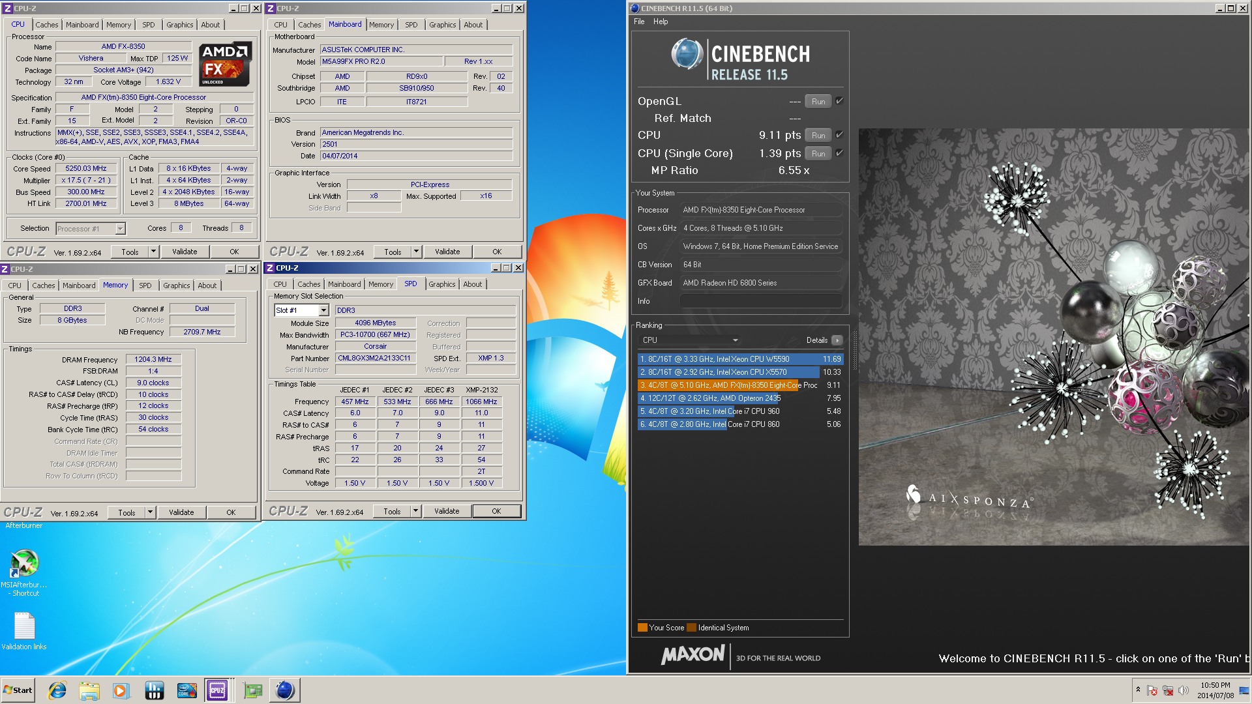Switch to CPU-Z via its taskbar icon
Screen dimensions: 1252x704
point(217,690)
